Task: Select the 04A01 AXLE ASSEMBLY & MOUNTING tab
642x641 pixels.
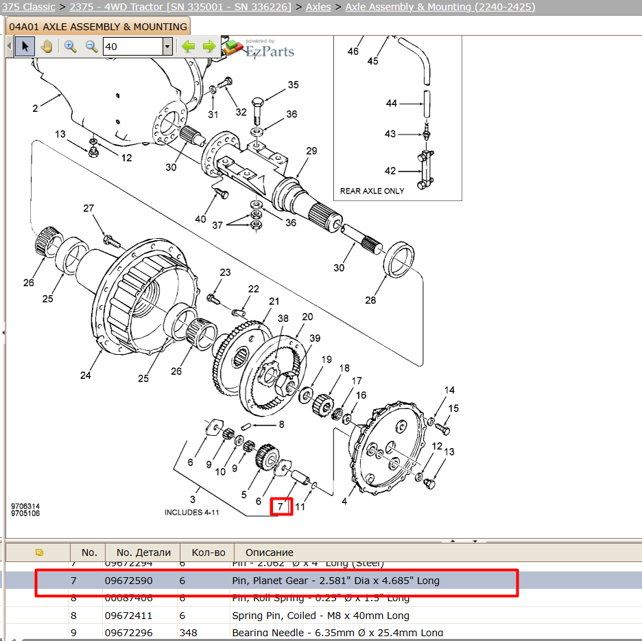Action: 98,27
